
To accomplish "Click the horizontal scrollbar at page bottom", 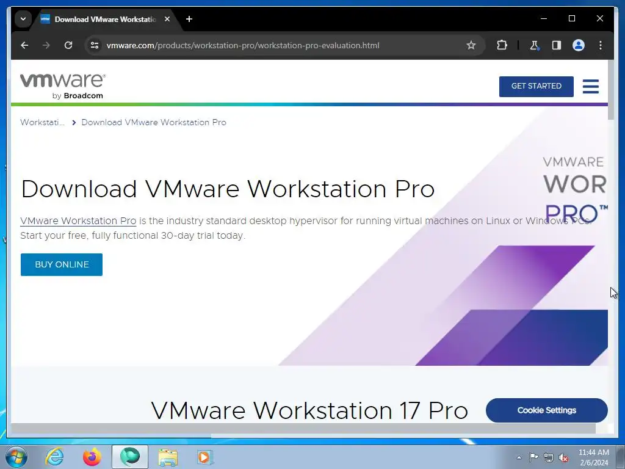I will pos(303,428).
